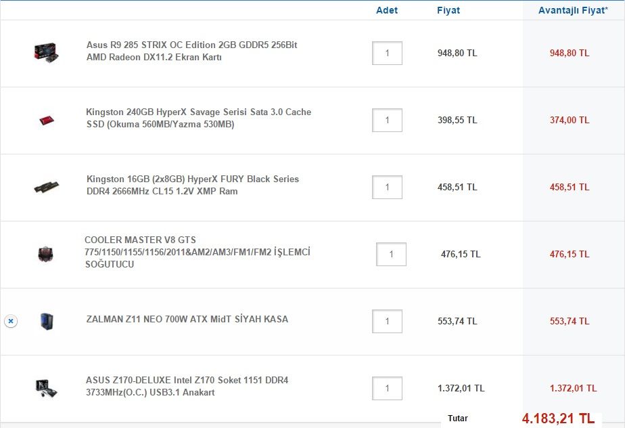
Task: Click quantity field for Kingston SSD
Action: pos(387,120)
